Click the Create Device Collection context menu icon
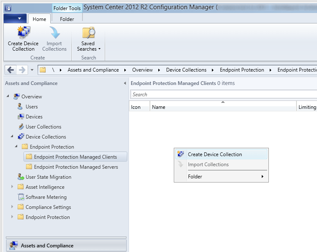This screenshot has height=252, width=317. [180, 154]
